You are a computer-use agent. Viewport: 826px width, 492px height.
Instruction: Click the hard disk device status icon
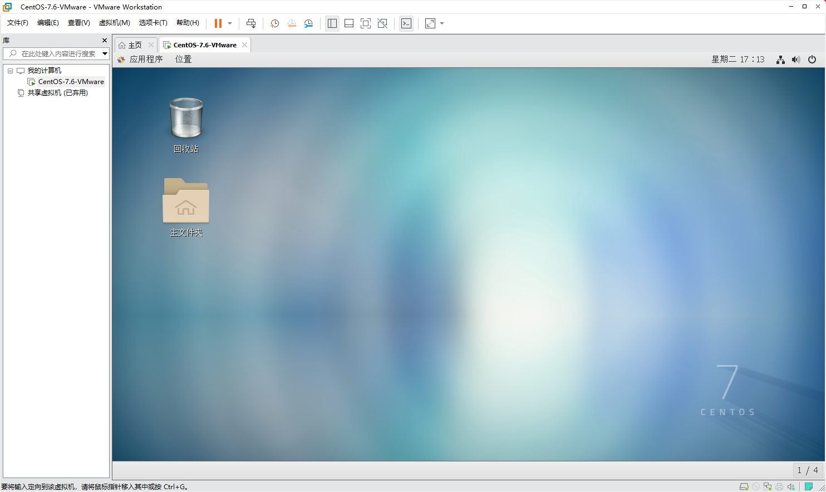coord(744,486)
